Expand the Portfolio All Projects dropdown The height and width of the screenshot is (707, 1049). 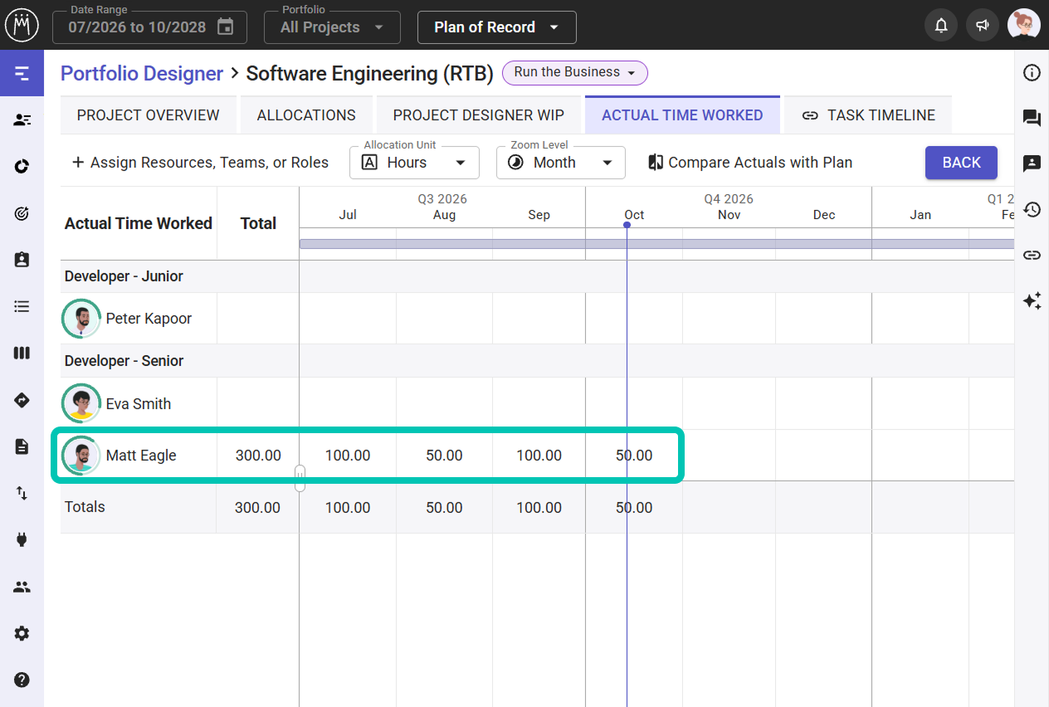pyautogui.click(x=332, y=27)
